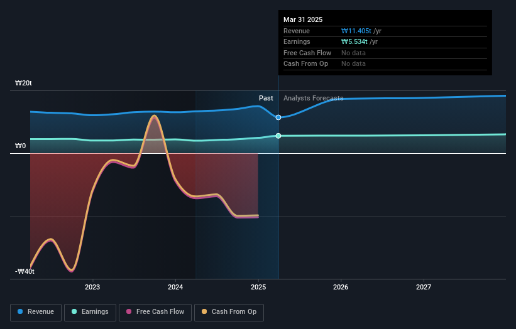The height and width of the screenshot is (329, 516).
Task: Click the ₩20t y-axis label
Action: point(23,83)
